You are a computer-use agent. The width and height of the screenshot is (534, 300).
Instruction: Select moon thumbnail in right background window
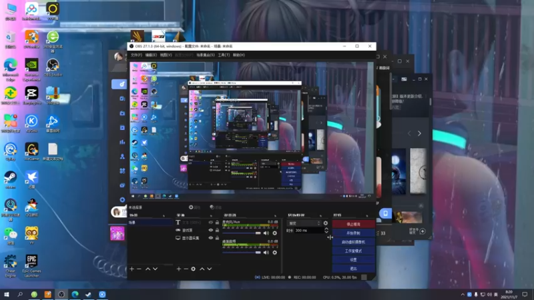pyautogui.click(x=398, y=171)
